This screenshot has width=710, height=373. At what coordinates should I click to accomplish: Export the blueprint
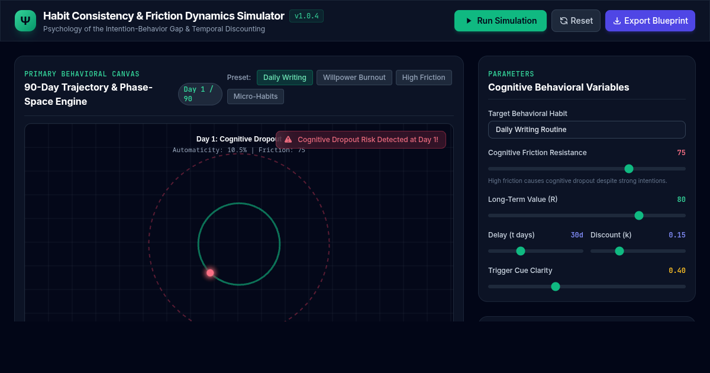(650, 21)
